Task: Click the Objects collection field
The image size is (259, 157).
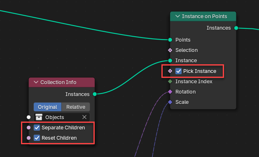Action: [x=62, y=117]
